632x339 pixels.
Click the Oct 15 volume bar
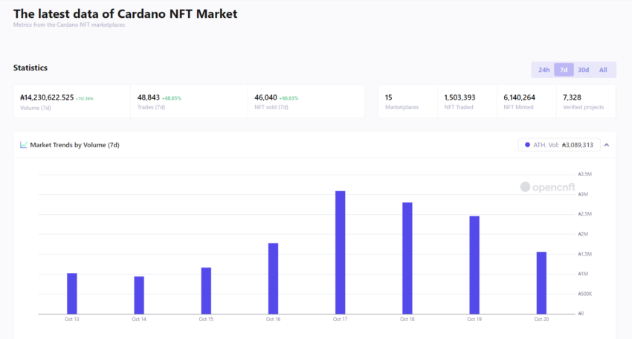pos(206,291)
